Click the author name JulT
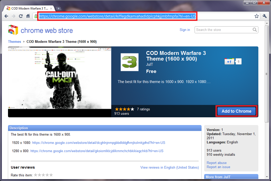Viewport: 271px width, 181px height. pyautogui.click(x=149, y=64)
